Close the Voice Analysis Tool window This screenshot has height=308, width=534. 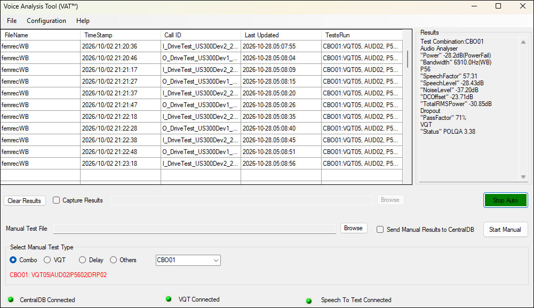[523, 6]
